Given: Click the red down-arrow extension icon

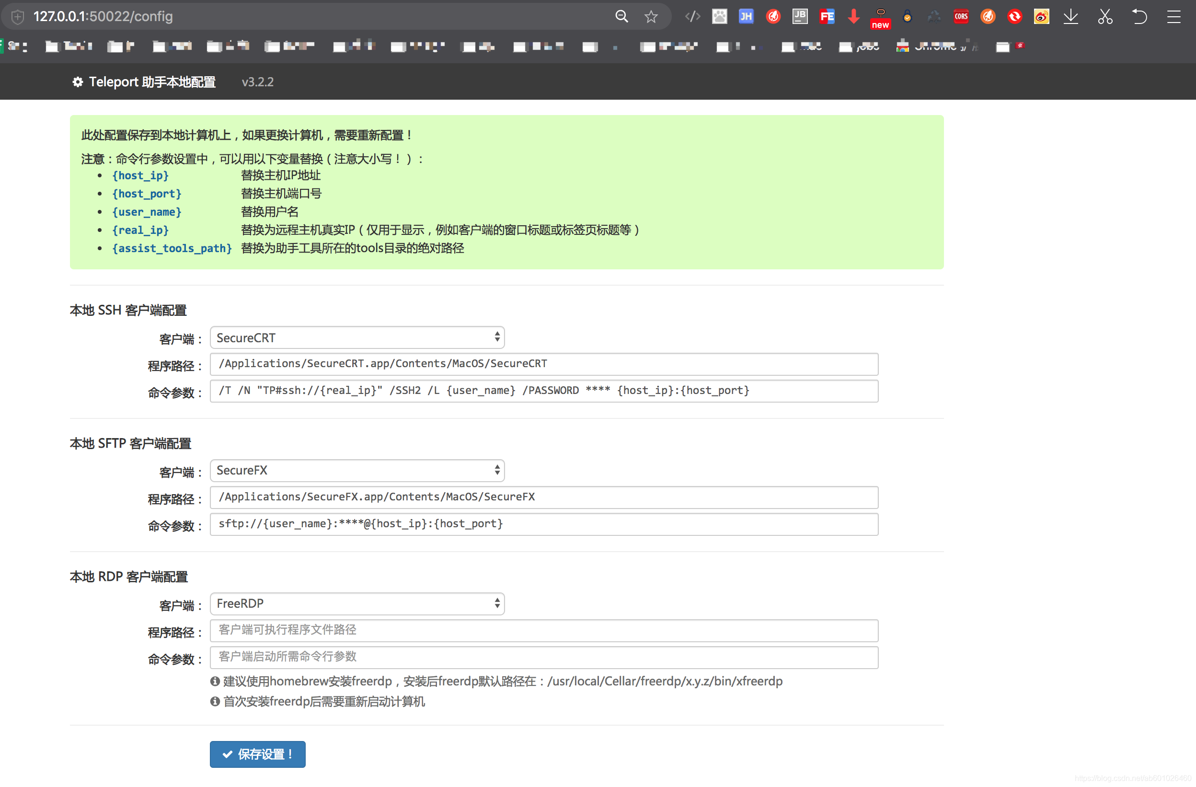Looking at the screenshot, I should click(853, 17).
